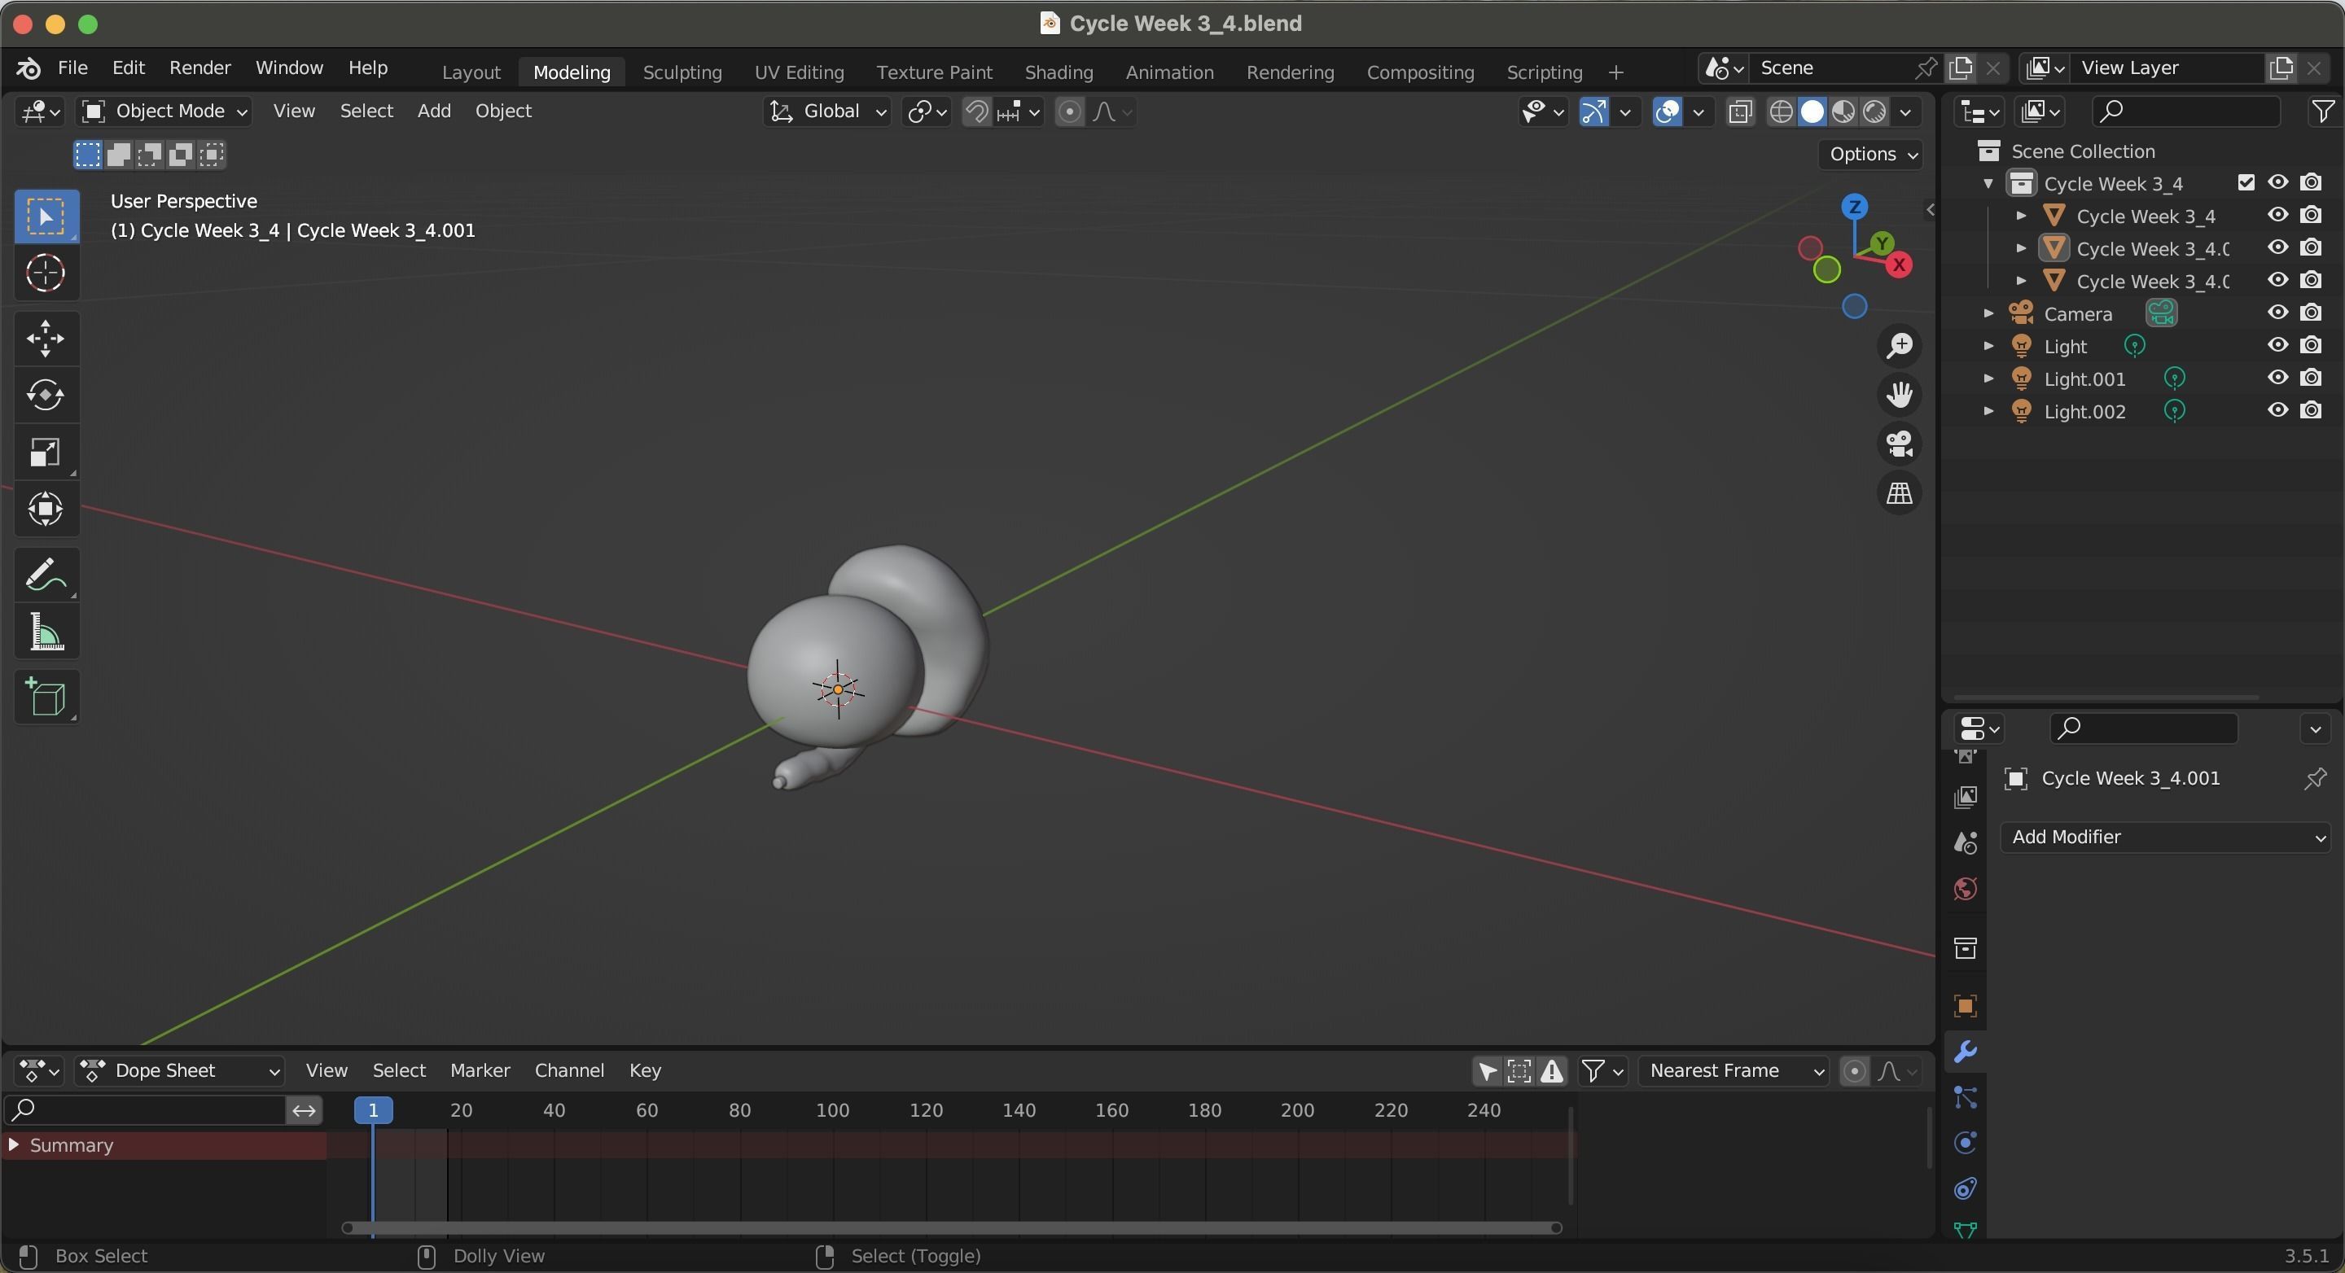Open Physics properties tab icon
Viewport: 2345px width, 1273px height.
pos(1966,1143)
